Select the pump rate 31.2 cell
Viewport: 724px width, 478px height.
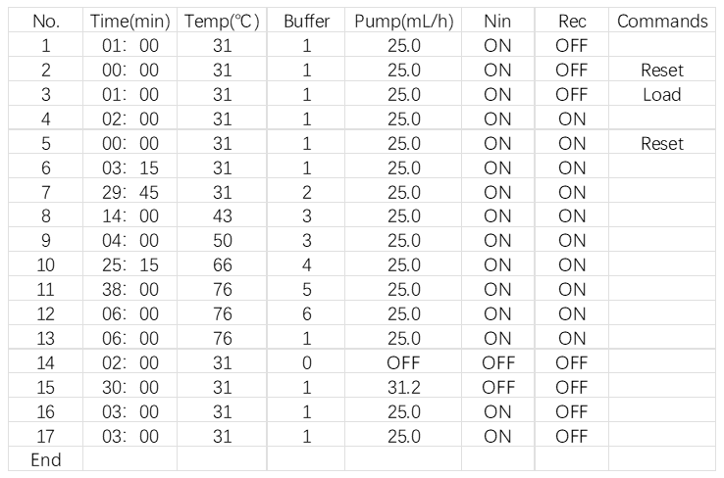[403, 387]
